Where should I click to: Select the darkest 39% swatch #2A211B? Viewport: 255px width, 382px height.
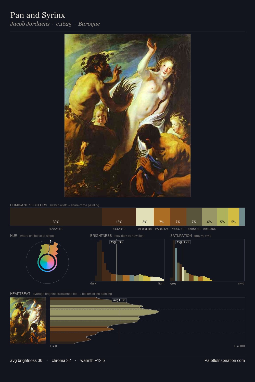56,217
